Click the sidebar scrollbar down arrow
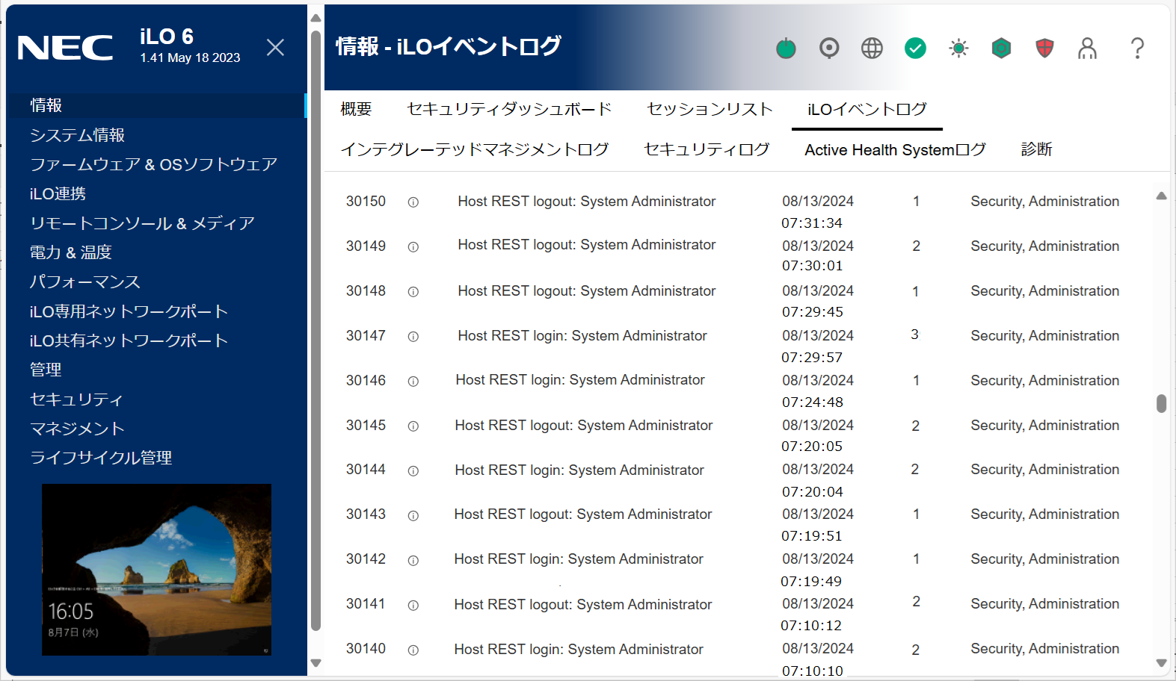 point(315,663)
